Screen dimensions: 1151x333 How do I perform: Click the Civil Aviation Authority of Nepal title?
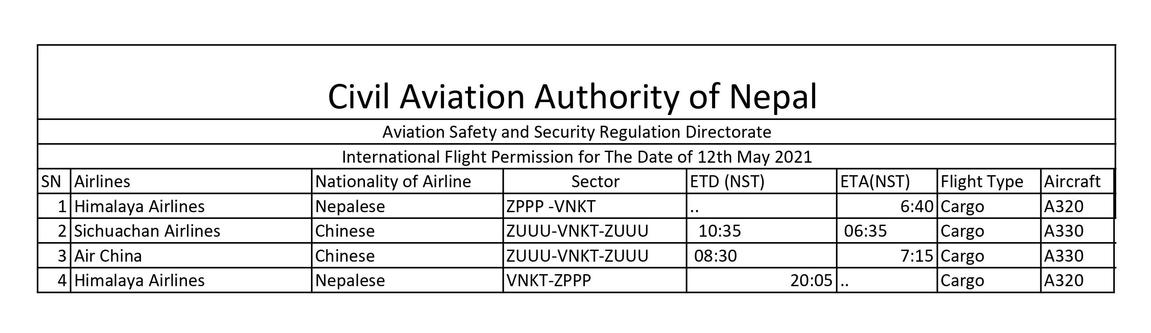[x=572, y=96]
